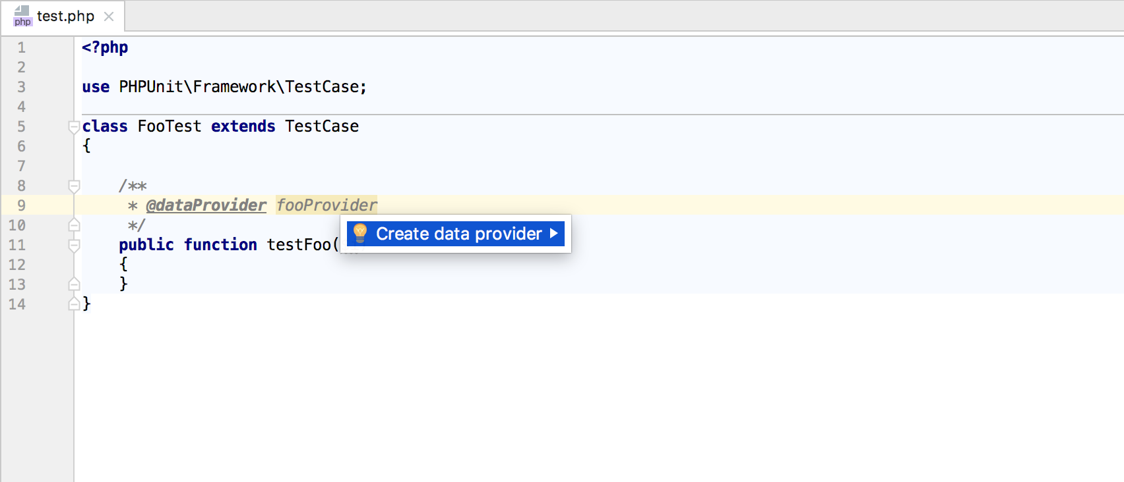Image resolution: width=1124 pixels, height=482 pixels.
Task: Click the PHP file icon on the tab
Action: tap(22, 16)
